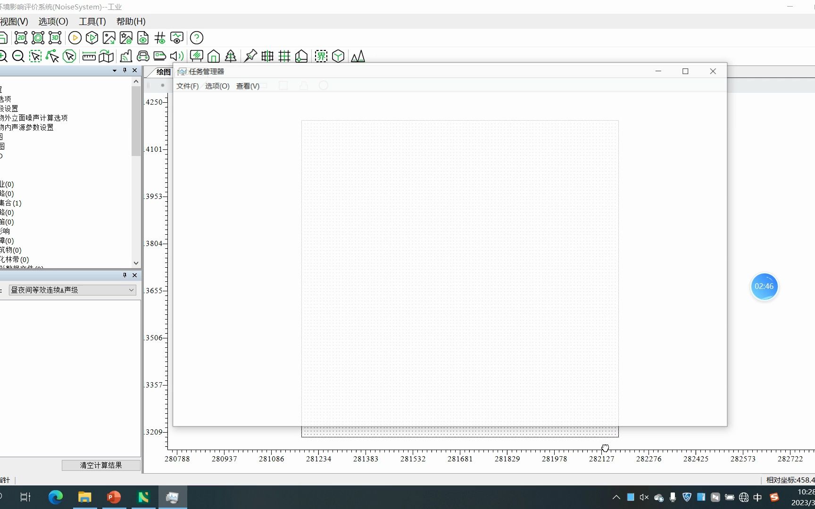Pin the lower left panel
Viewport: 815px width, 509px height.
125,275
